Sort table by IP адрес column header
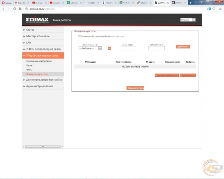224x179 pixels. click(x=150, y=62)
